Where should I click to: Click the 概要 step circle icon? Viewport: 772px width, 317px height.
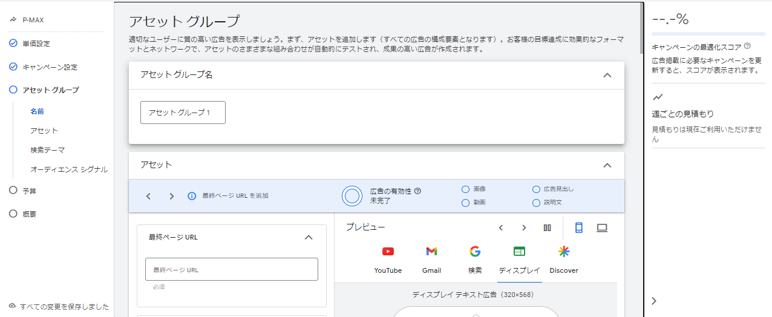click(13, 214)
